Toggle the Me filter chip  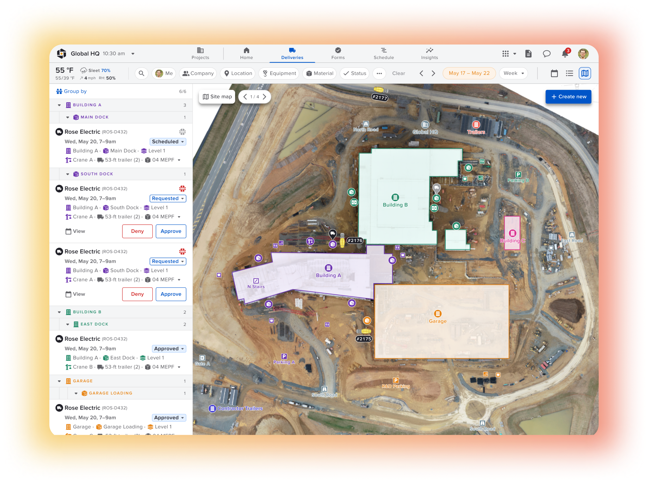pos(164,73)
